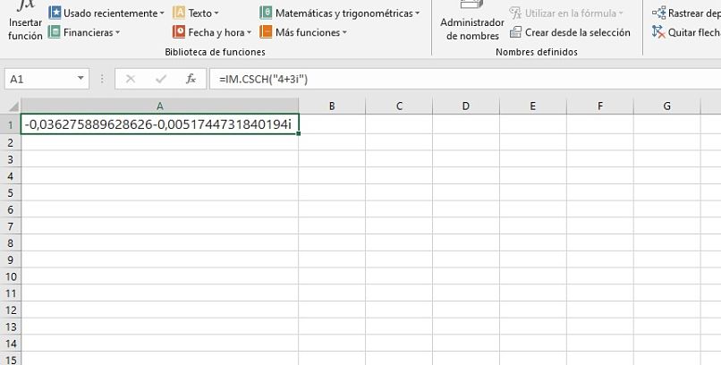The height and width of the screenshot is (365, 721).
Task: Click the fx insert function button in formula bar
Action: [191, 79]
